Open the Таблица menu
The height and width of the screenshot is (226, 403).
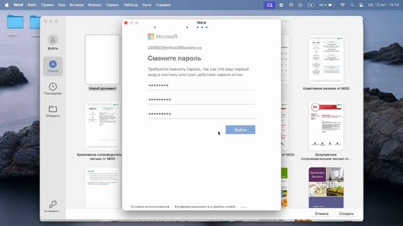click(130, 5)
